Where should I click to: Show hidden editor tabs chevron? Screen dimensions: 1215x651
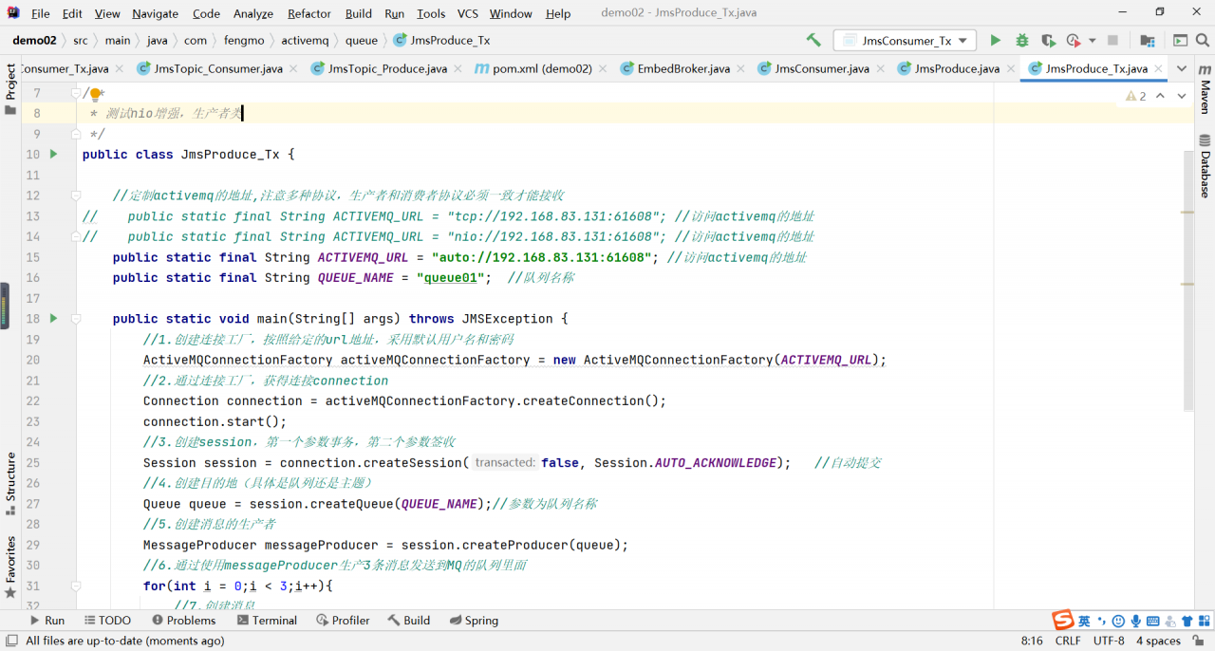click(x=1182, y=68)
